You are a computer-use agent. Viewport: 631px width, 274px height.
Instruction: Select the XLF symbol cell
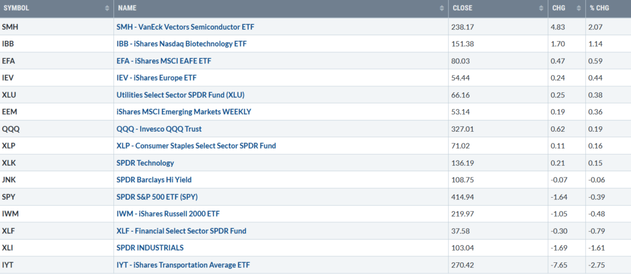(57, 230)
